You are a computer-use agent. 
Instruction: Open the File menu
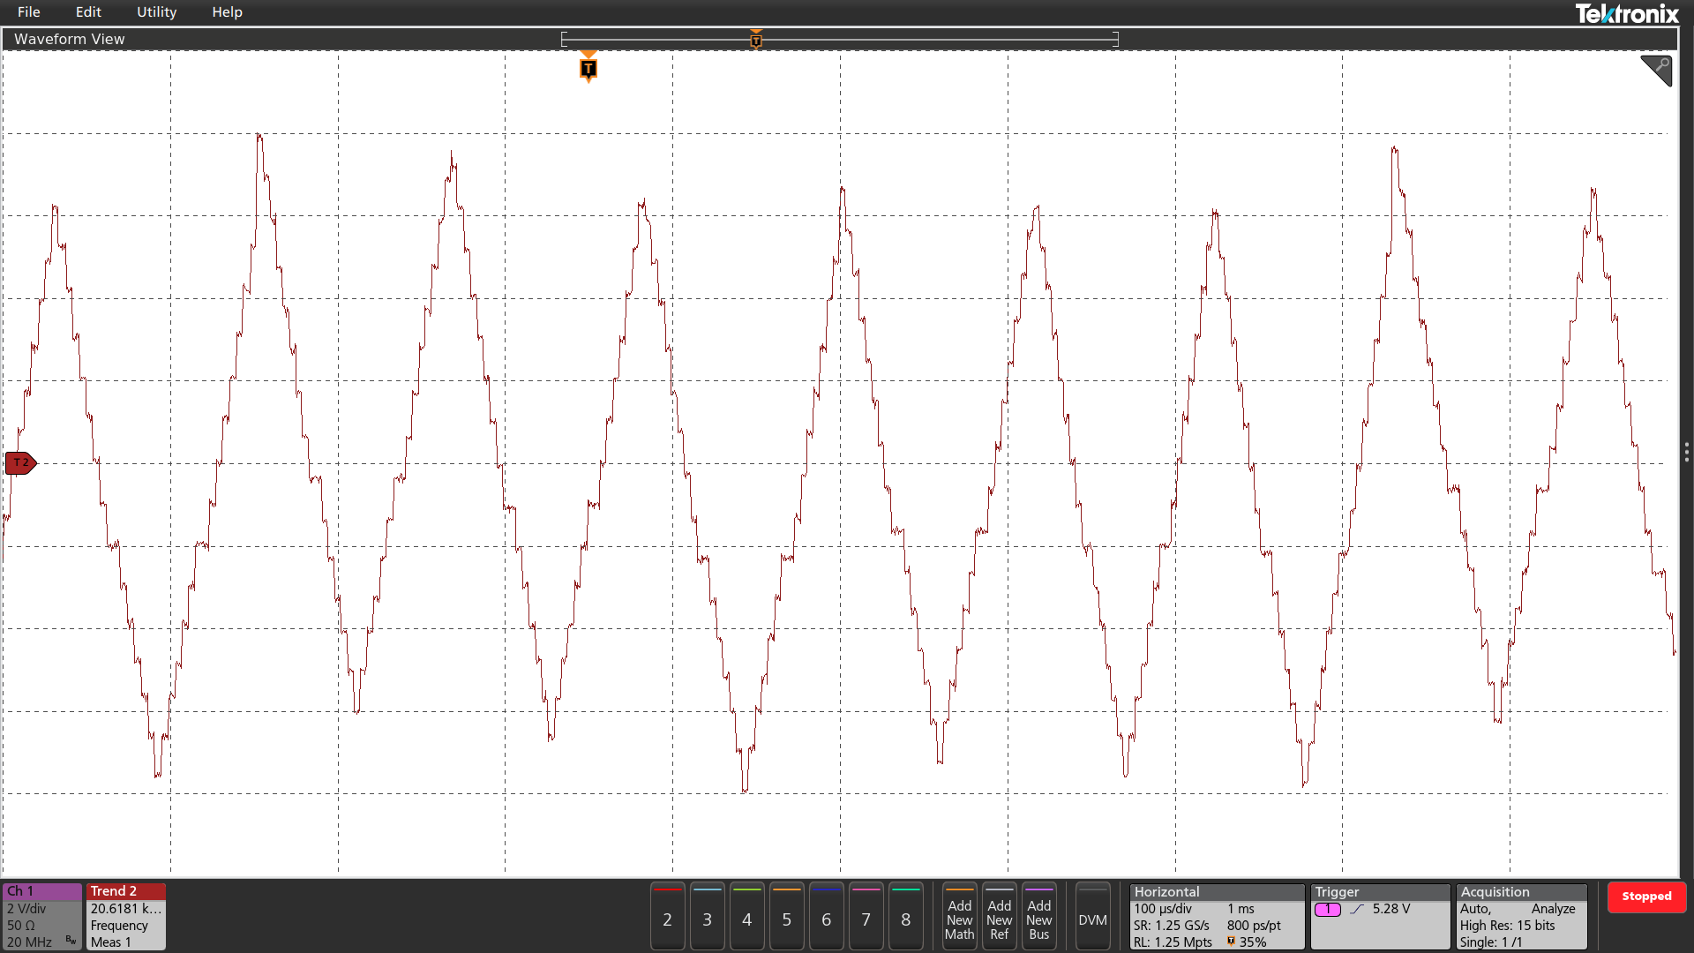point(28,12)
